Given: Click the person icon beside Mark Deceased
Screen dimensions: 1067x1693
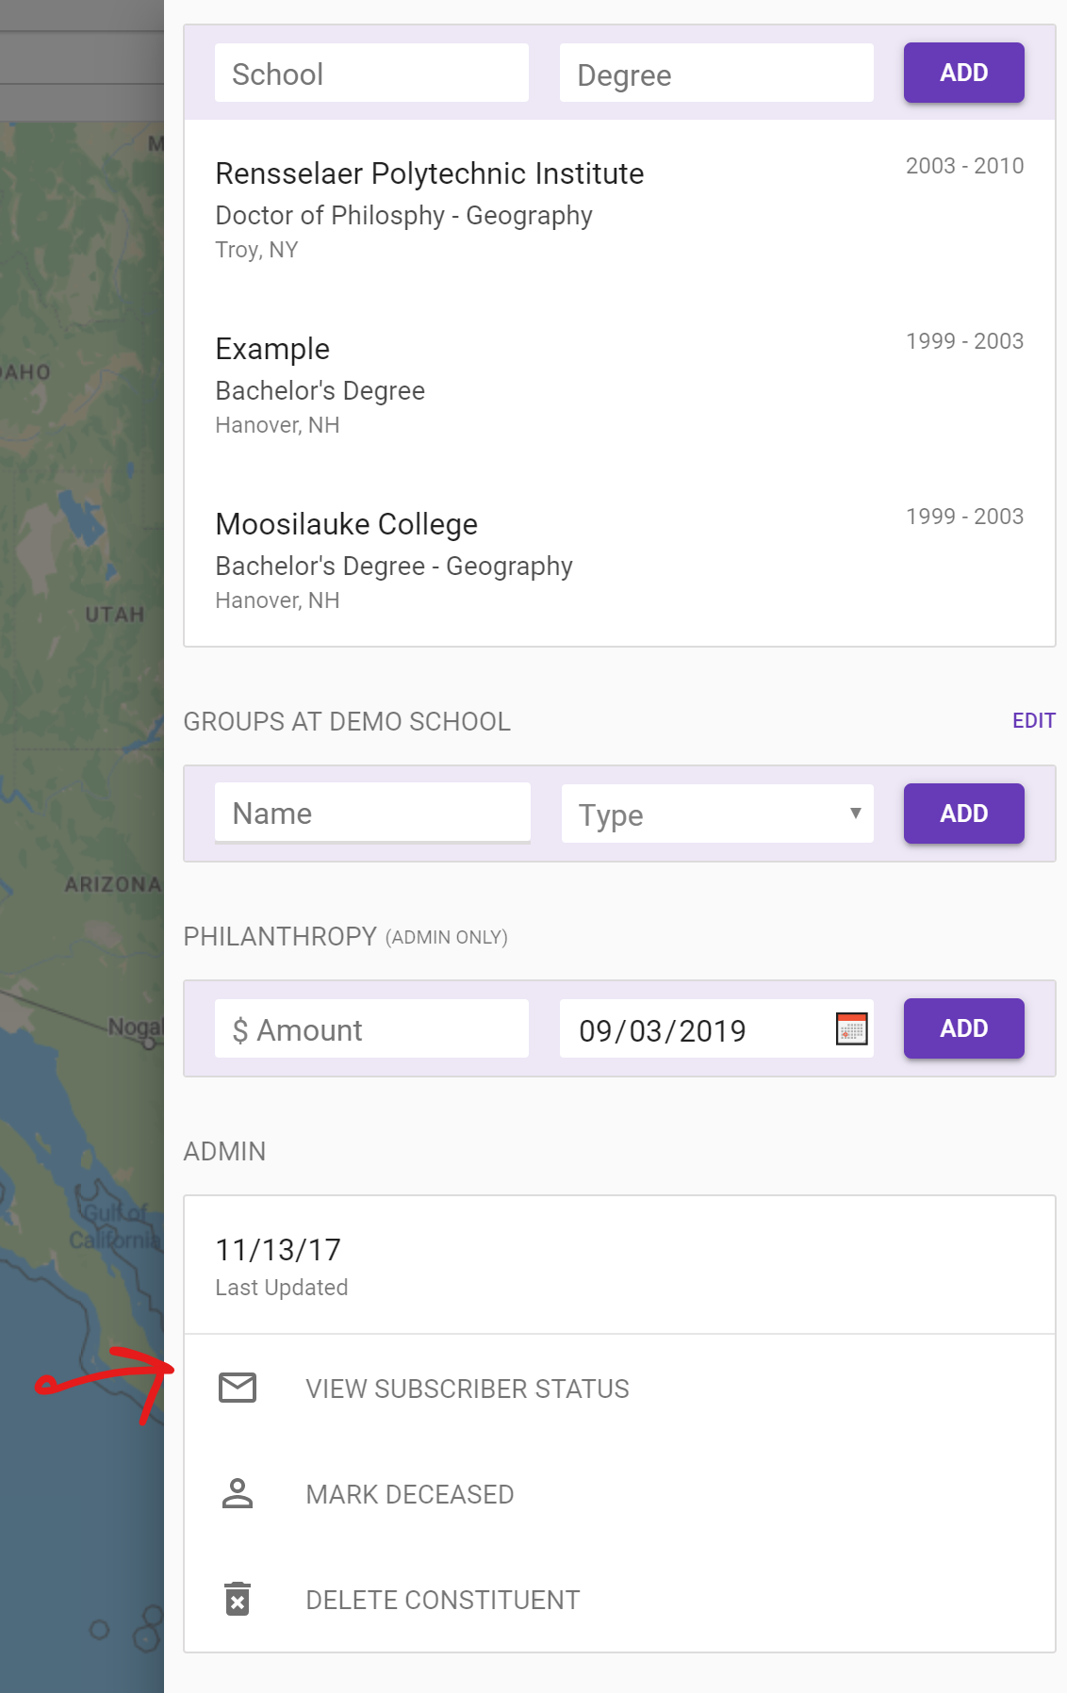Looking at the screenshot, I should [238, 1493].
